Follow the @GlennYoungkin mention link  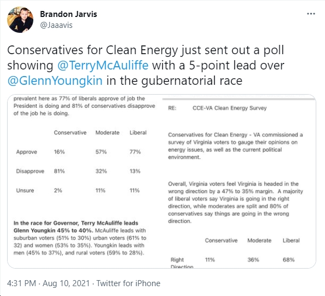click(x=55, y=80)
